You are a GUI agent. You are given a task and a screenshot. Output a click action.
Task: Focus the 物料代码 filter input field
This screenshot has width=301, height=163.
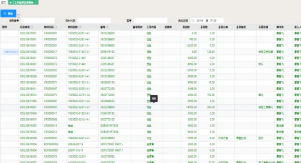[x=94, y=20]
